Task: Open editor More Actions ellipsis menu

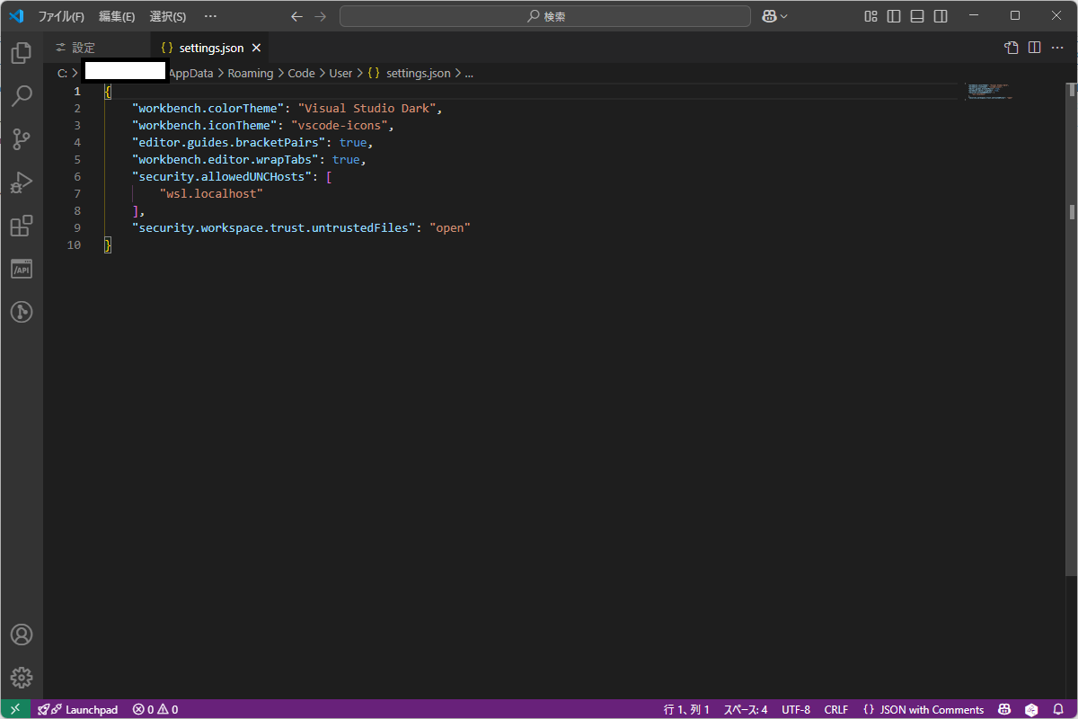Action: [1056, 48]
